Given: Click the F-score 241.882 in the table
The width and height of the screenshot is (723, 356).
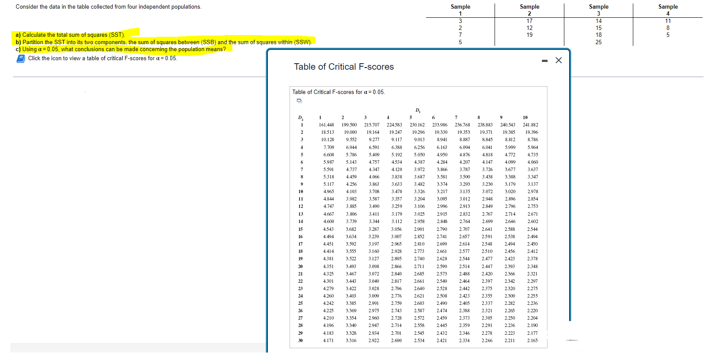Looking at the screenshot, I should tap(531, 125).
